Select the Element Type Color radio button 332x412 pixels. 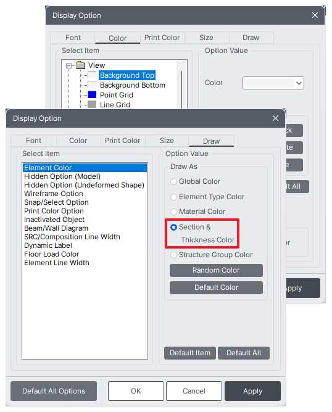click(173, 197)
